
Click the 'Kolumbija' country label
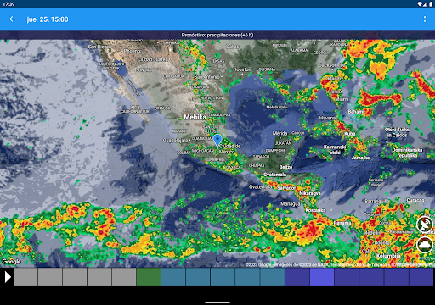pyautogui.click(x=388, y=256)
